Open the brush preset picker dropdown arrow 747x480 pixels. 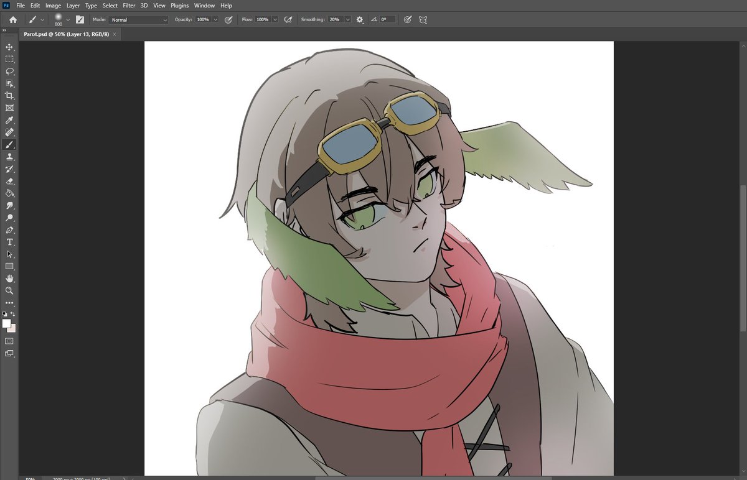pyautogui.click(x=68, y=20)
